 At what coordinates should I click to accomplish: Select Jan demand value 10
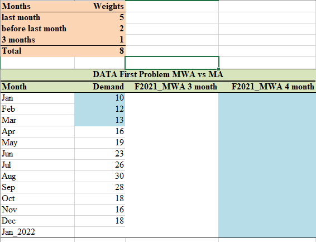pos(100,98)
